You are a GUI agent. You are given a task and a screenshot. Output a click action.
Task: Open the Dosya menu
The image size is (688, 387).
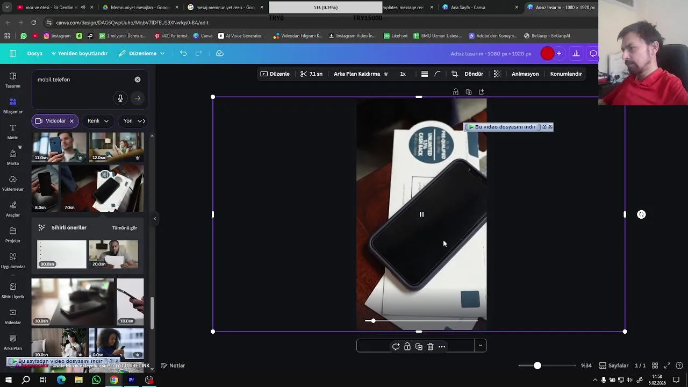35,53
